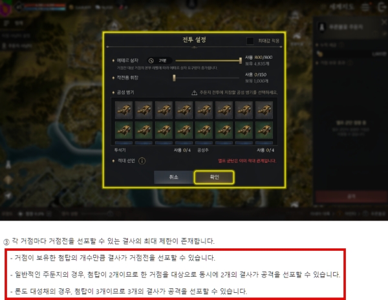Select the fifth green siege weapon icon

click(x=204, y=130)
